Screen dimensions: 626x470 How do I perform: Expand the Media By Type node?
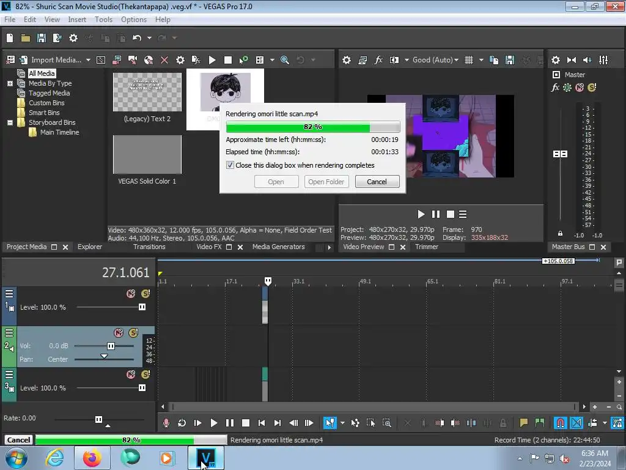10,83
